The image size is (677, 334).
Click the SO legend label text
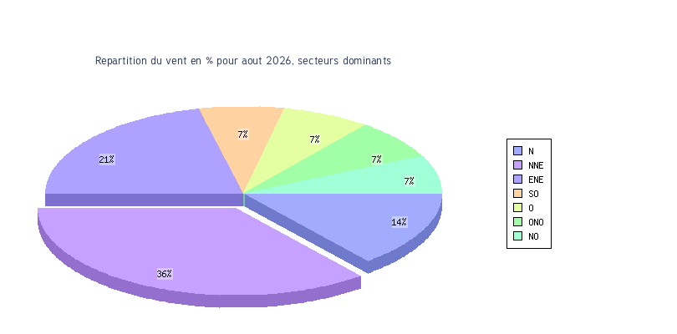tap(533, 194)
